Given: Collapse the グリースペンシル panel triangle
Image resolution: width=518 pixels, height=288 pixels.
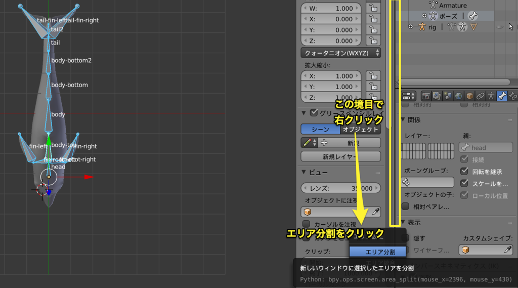Looking at the screenshot, I should (x=304, y=113).
